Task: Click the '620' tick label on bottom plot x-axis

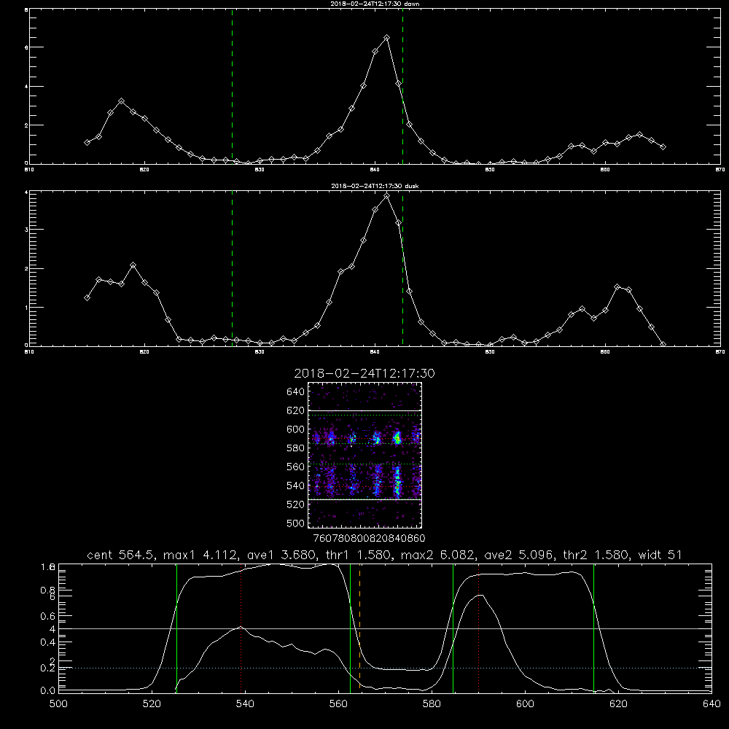Action: point(618,704)
